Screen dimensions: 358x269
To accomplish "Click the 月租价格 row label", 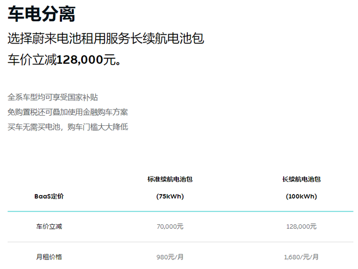I will tap(49, 257).
